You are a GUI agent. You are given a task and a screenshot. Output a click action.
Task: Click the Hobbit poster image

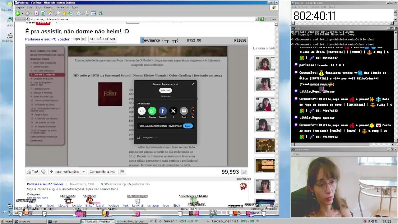[110, 94]
